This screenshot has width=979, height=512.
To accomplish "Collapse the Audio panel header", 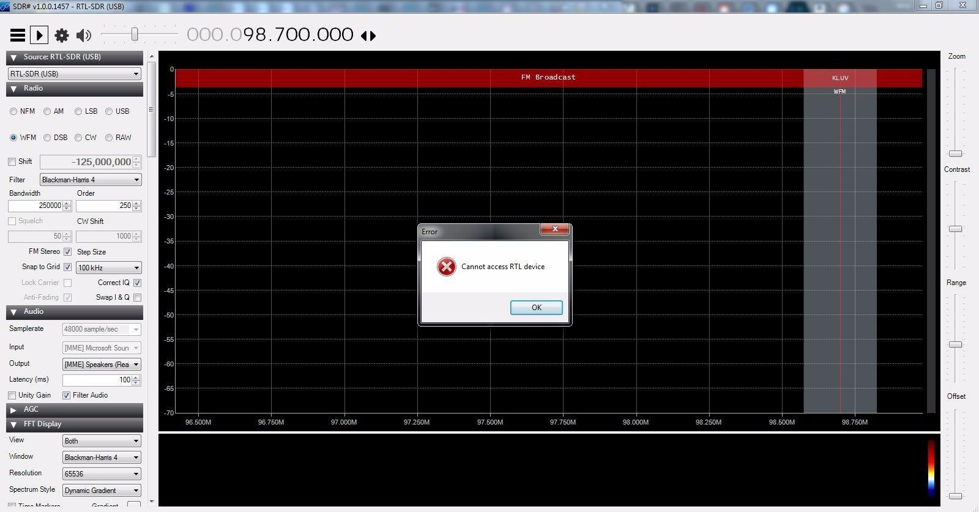I will (x=13, y=312).
